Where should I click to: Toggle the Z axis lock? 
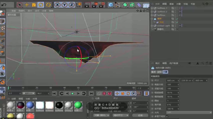pyautogui.click(x=71, y=5)
